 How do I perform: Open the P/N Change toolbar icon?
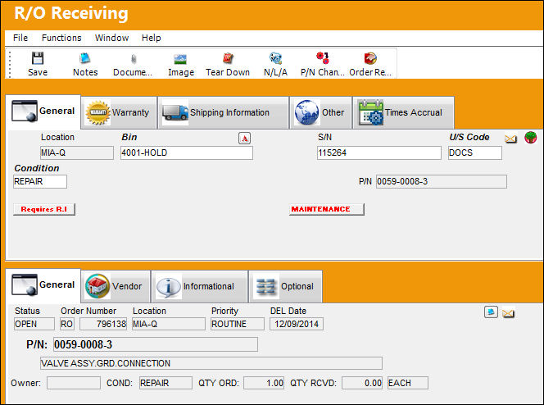(x=323, y=58)
